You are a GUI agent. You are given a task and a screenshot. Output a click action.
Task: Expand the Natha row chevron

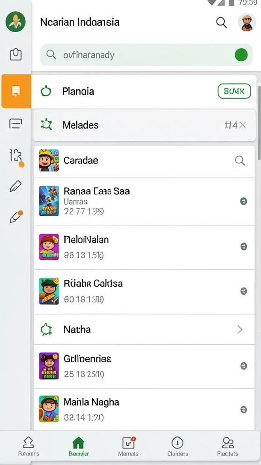coord(240,330)
